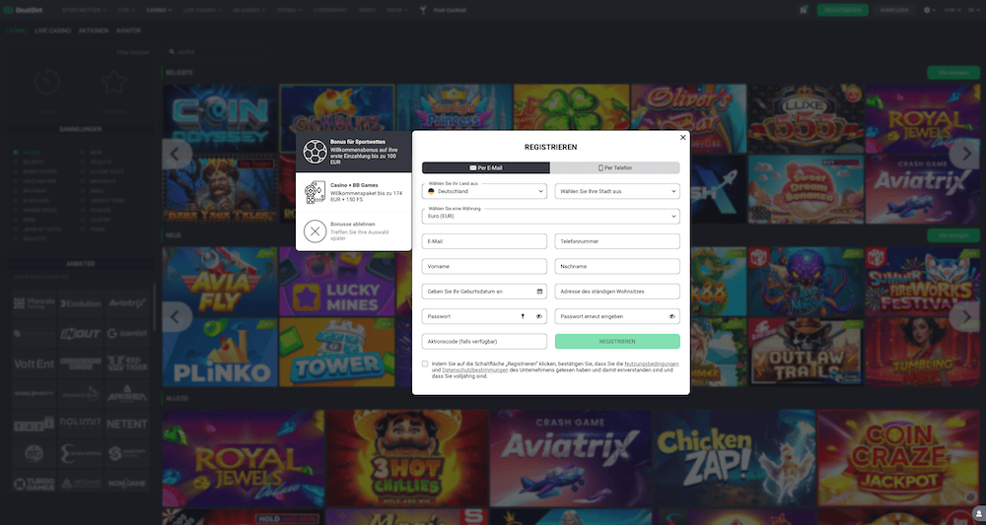Switch to the Per Telefon registration tab
The image size is (986, 525).
tap(615, 167)
